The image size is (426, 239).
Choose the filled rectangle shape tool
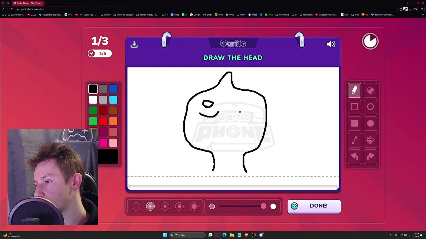[354, 123]
